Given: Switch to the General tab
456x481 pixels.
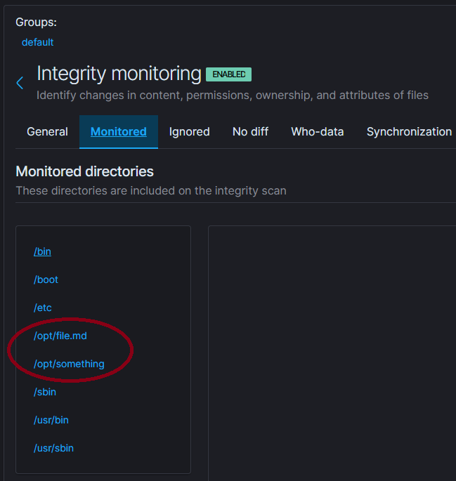Looking at the screenshot, I should point(47,131).
